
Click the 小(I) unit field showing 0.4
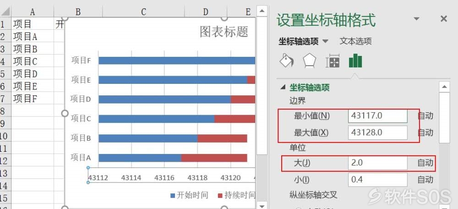(x=378, y=180)
